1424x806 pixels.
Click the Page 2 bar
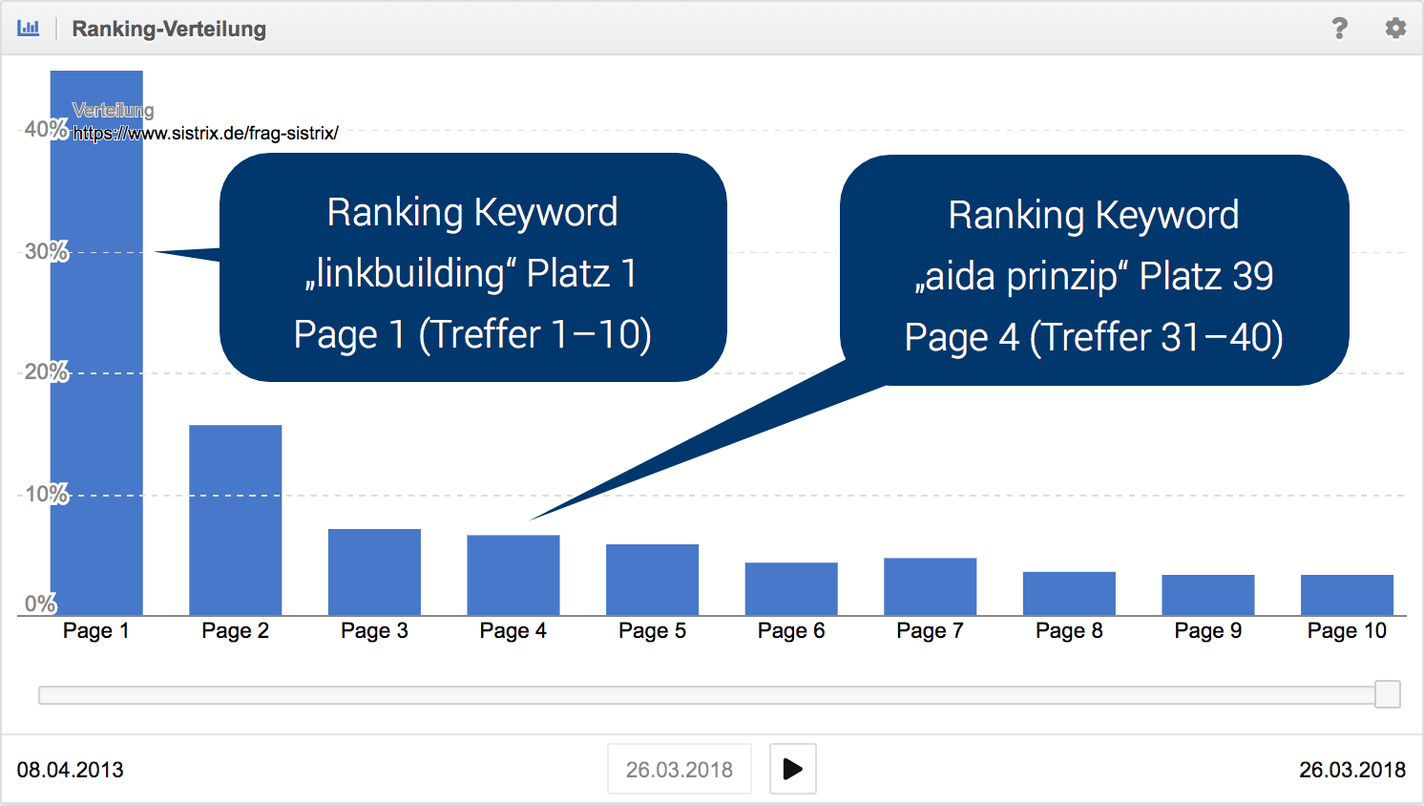(x=235, y=520)
